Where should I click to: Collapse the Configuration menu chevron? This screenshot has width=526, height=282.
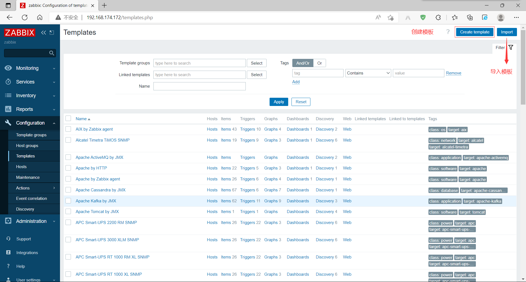(54, 123)
